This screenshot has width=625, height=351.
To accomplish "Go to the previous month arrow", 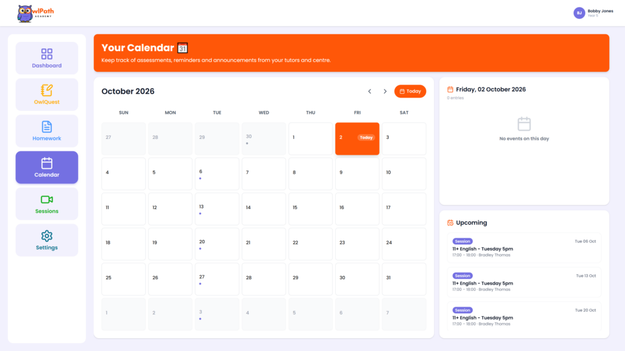I will coord(369,91).
